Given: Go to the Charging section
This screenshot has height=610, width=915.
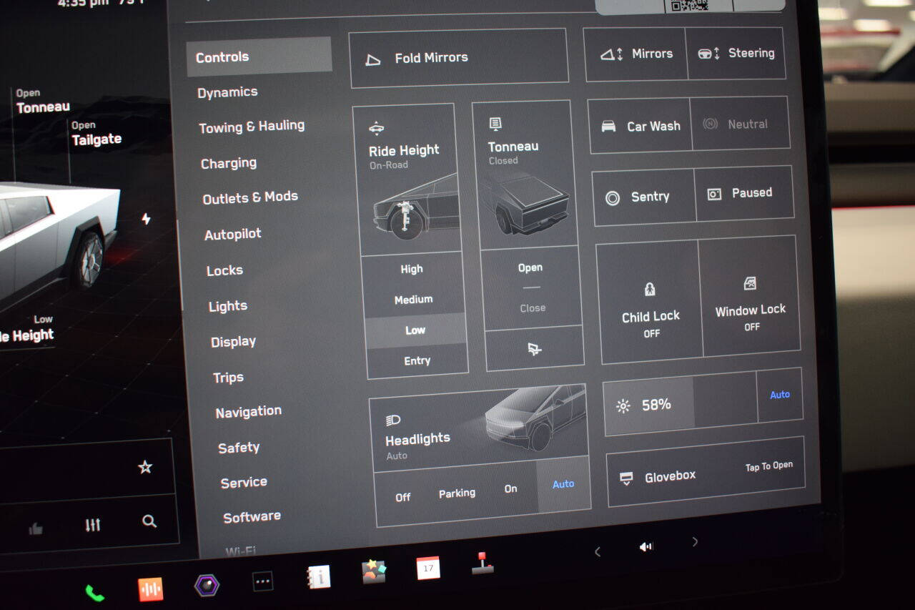Looking at the screenshot, I should coord(229,163).
